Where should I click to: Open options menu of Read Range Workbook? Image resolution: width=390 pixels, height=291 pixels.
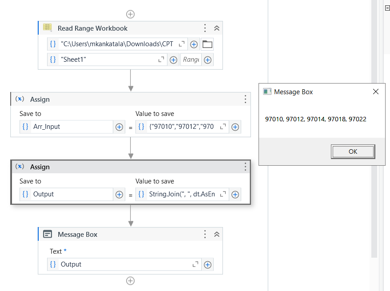coord(205,28)
